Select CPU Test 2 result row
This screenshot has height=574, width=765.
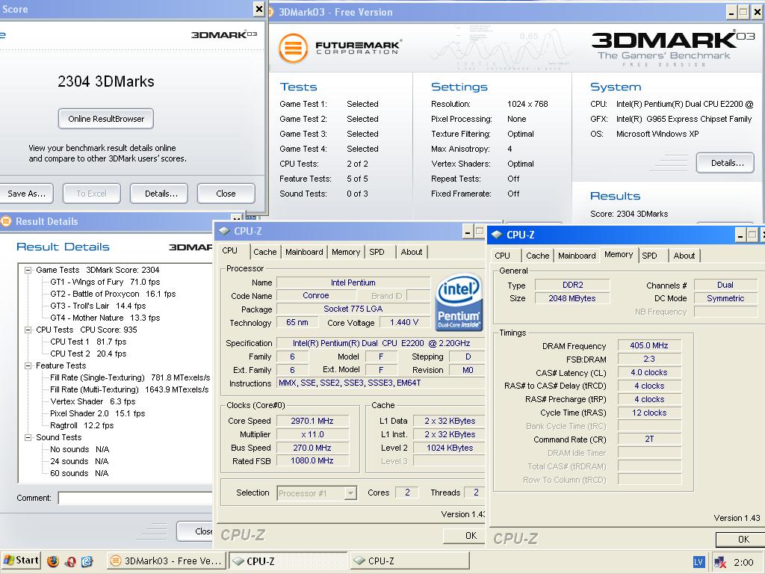pyautogui.click(x=88, y=354)
